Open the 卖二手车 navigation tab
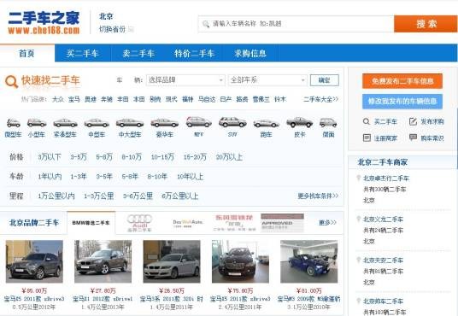Screen dimensions: 458x316 pos(138,54)
